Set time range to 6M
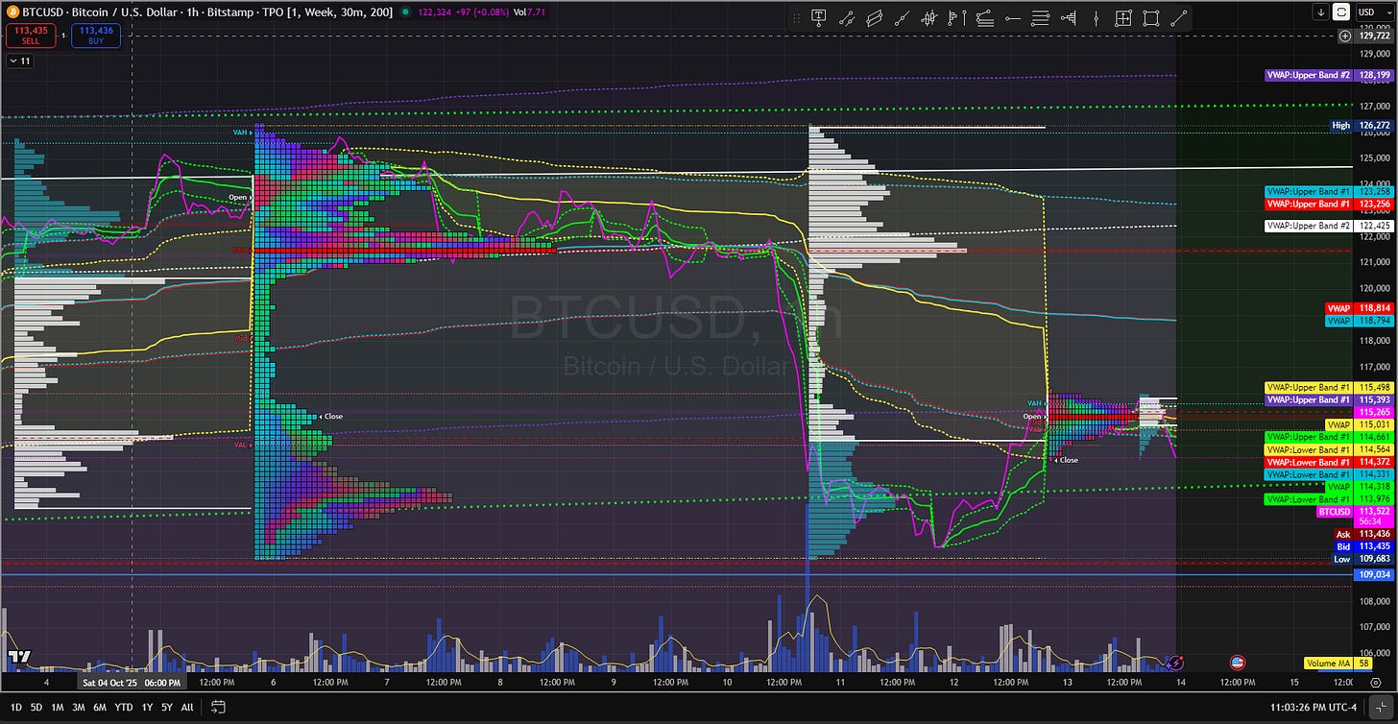Viewport: 1398px width, 724px height. pyautogui.click(x=100, y=707)
